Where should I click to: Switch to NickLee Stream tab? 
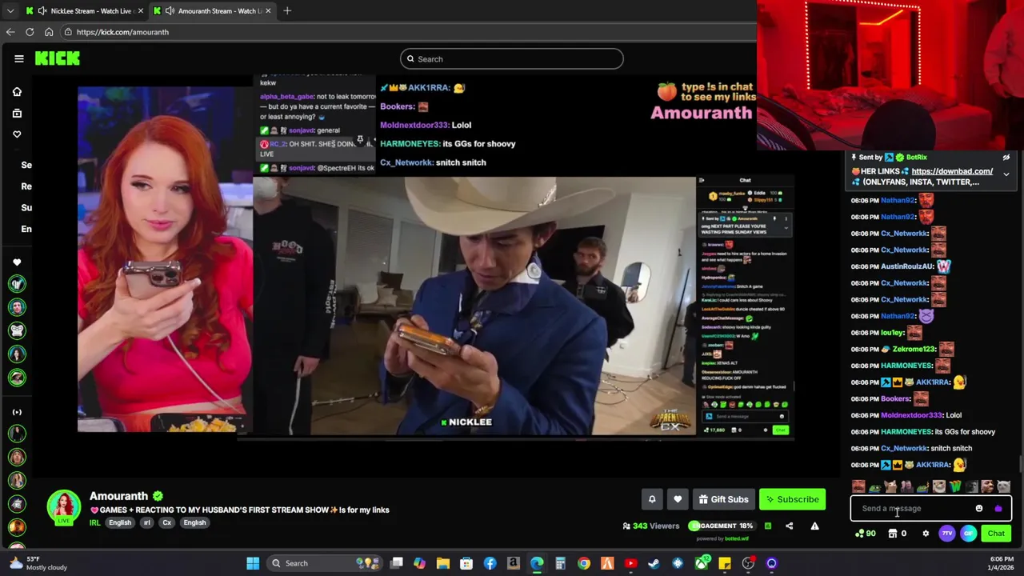[x=84, y=10]
